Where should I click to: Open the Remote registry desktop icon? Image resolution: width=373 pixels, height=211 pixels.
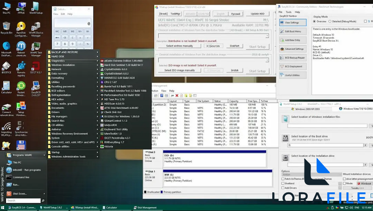21,69
